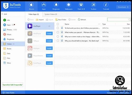Install the second player app in list
Image resolution: width=132 pixels, height=95 pixels.
tap(49, 34)
